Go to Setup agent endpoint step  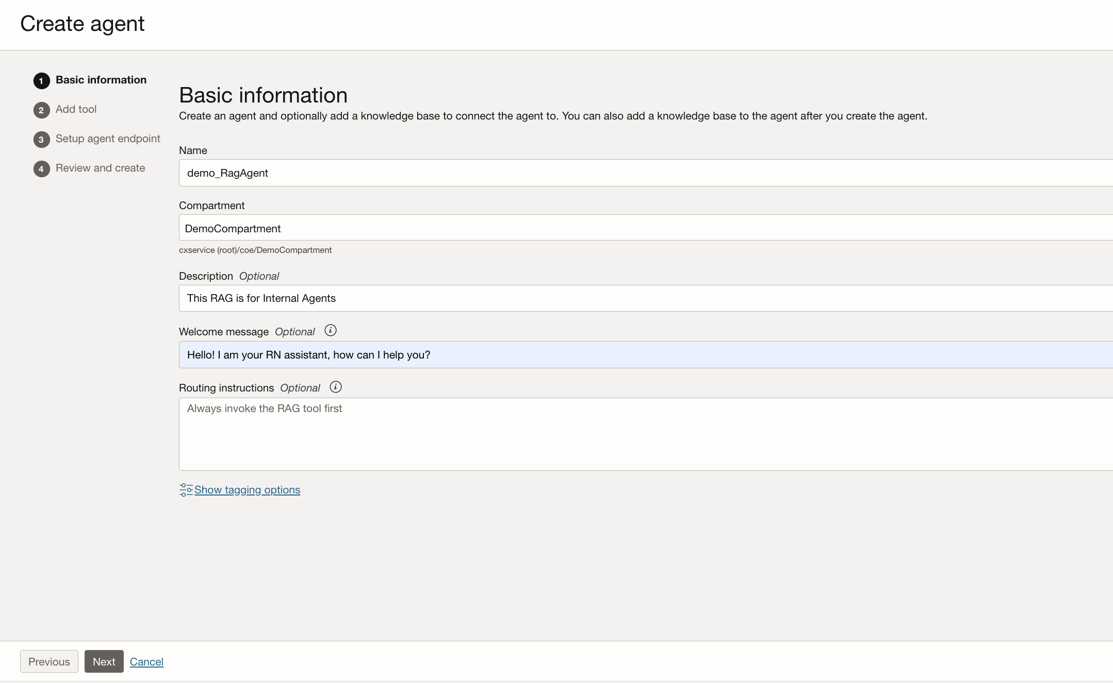point(108,139)
